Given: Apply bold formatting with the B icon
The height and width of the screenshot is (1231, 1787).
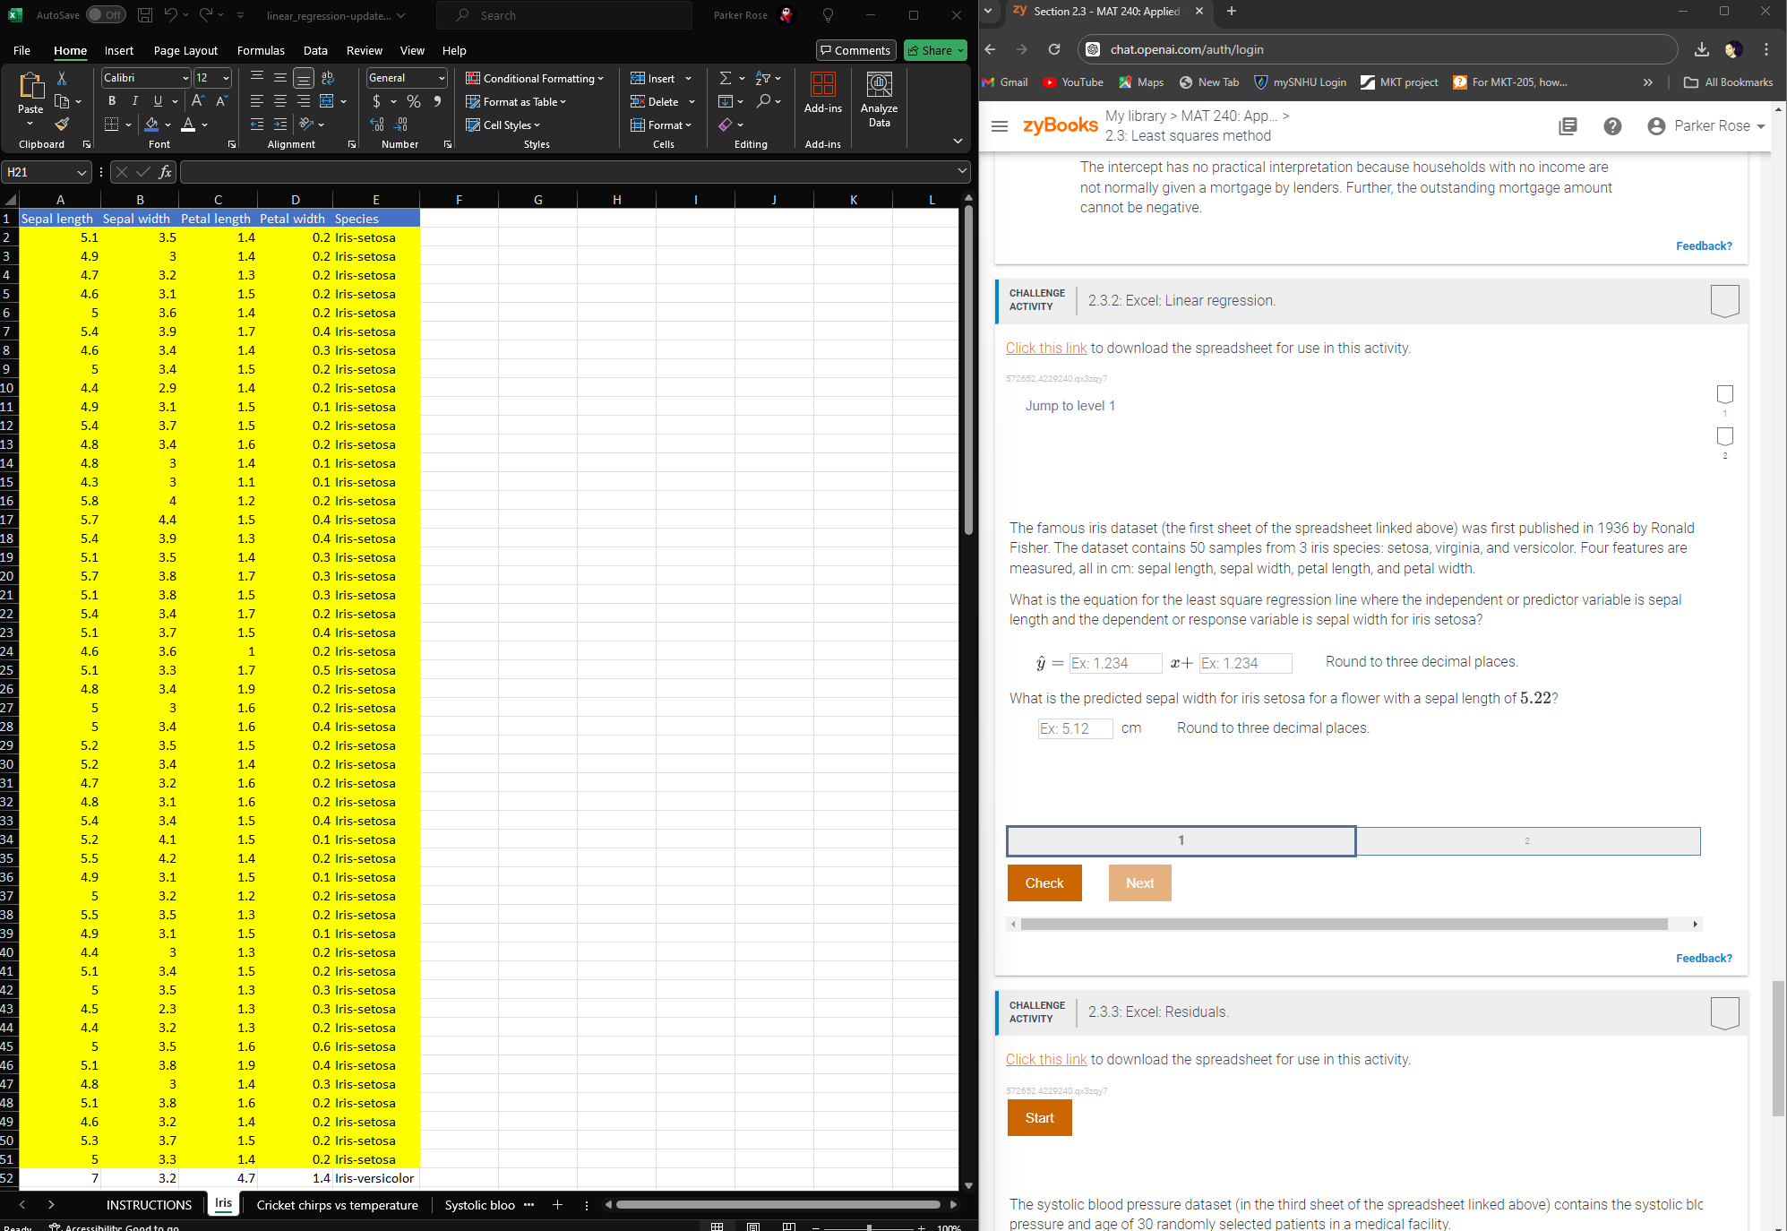Looking at the screenshot, I should (x=112, y=101).
